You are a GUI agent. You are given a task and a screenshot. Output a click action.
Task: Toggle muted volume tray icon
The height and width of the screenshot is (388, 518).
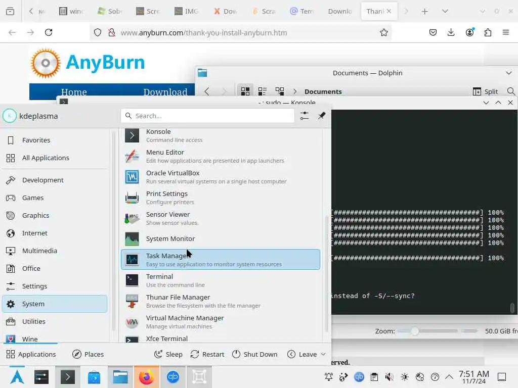[389, 377]
